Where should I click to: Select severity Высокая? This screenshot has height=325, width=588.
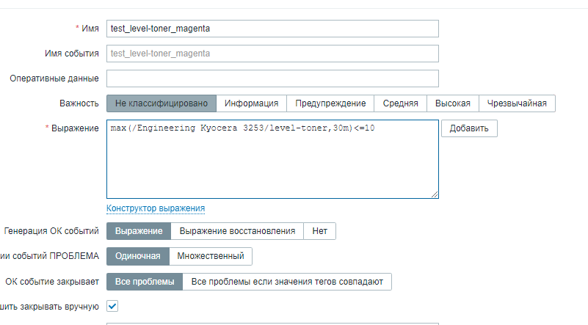(453, 103)
